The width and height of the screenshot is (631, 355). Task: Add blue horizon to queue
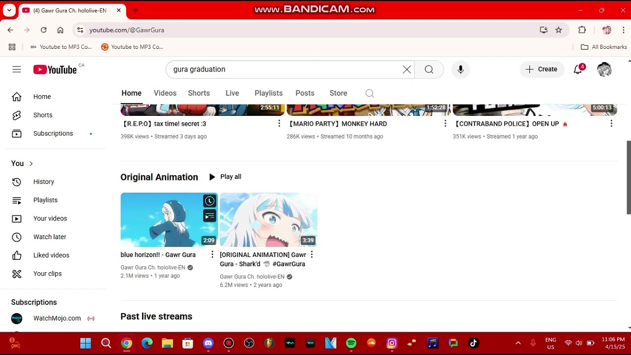210,216
